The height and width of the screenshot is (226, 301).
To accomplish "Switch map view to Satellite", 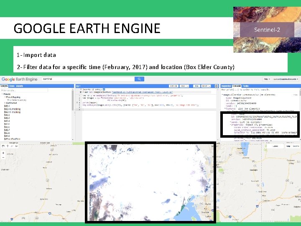I will [296, 146].
